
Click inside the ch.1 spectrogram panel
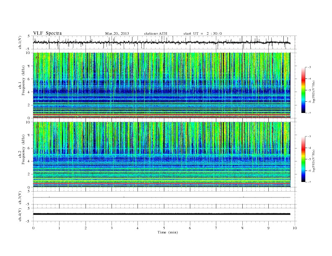coord(162,85)
